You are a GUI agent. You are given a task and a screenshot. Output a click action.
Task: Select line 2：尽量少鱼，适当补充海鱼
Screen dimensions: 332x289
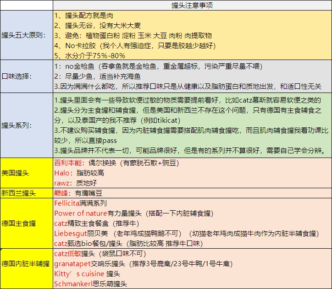(97, 76)
